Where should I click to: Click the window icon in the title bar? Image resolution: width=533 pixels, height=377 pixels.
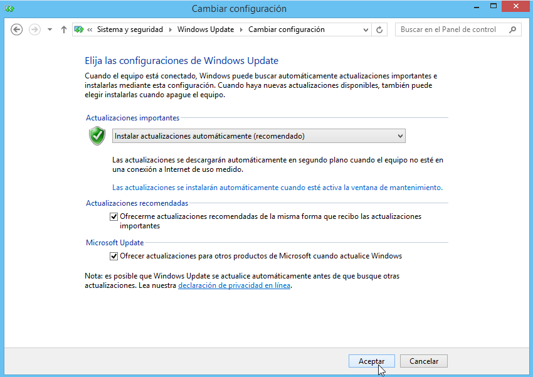(9, 9)
